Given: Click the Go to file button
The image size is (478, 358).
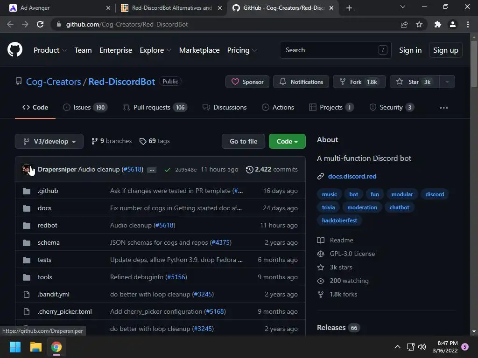Looking at the screenshot, I should [x=243, y=141].
